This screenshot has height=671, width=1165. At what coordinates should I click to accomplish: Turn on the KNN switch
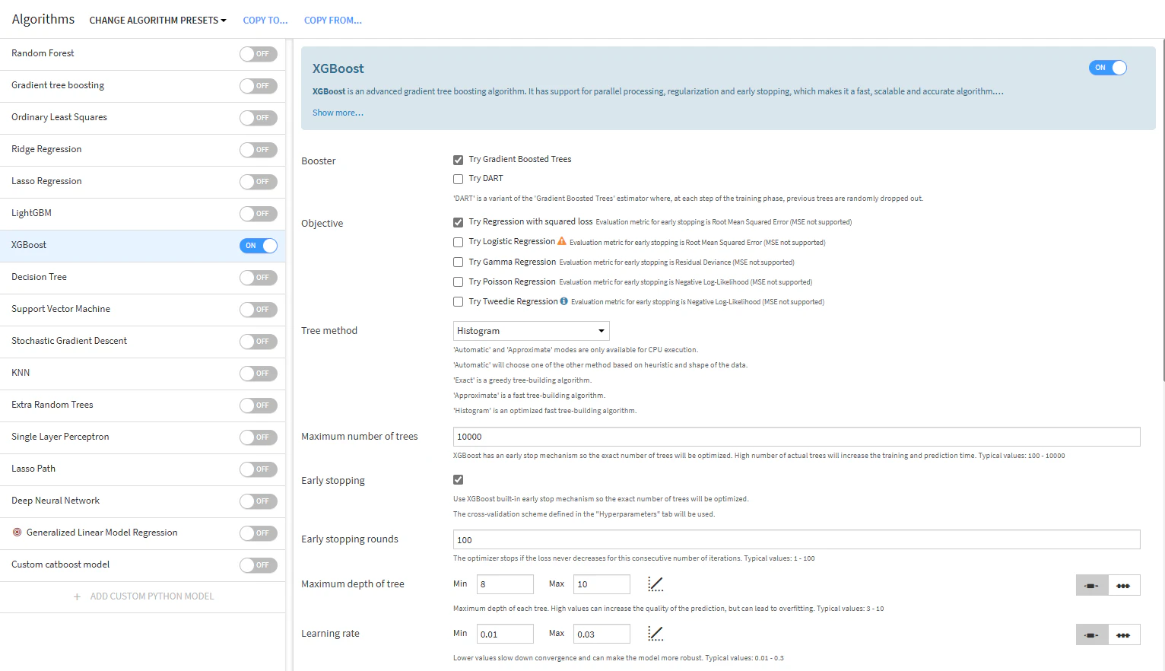pyautogui.click(x=259, y=374)
